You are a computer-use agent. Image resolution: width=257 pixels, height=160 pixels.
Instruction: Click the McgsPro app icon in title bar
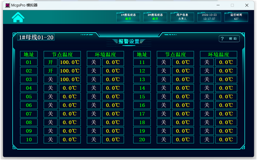(x=7, y=5)
